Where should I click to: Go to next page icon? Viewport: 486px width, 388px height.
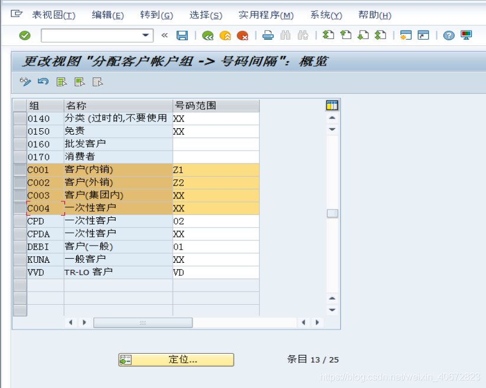click(x=363, y=35)
